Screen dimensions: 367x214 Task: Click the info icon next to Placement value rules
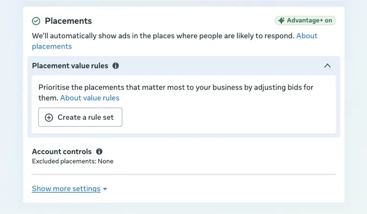[x=116, y=66]
